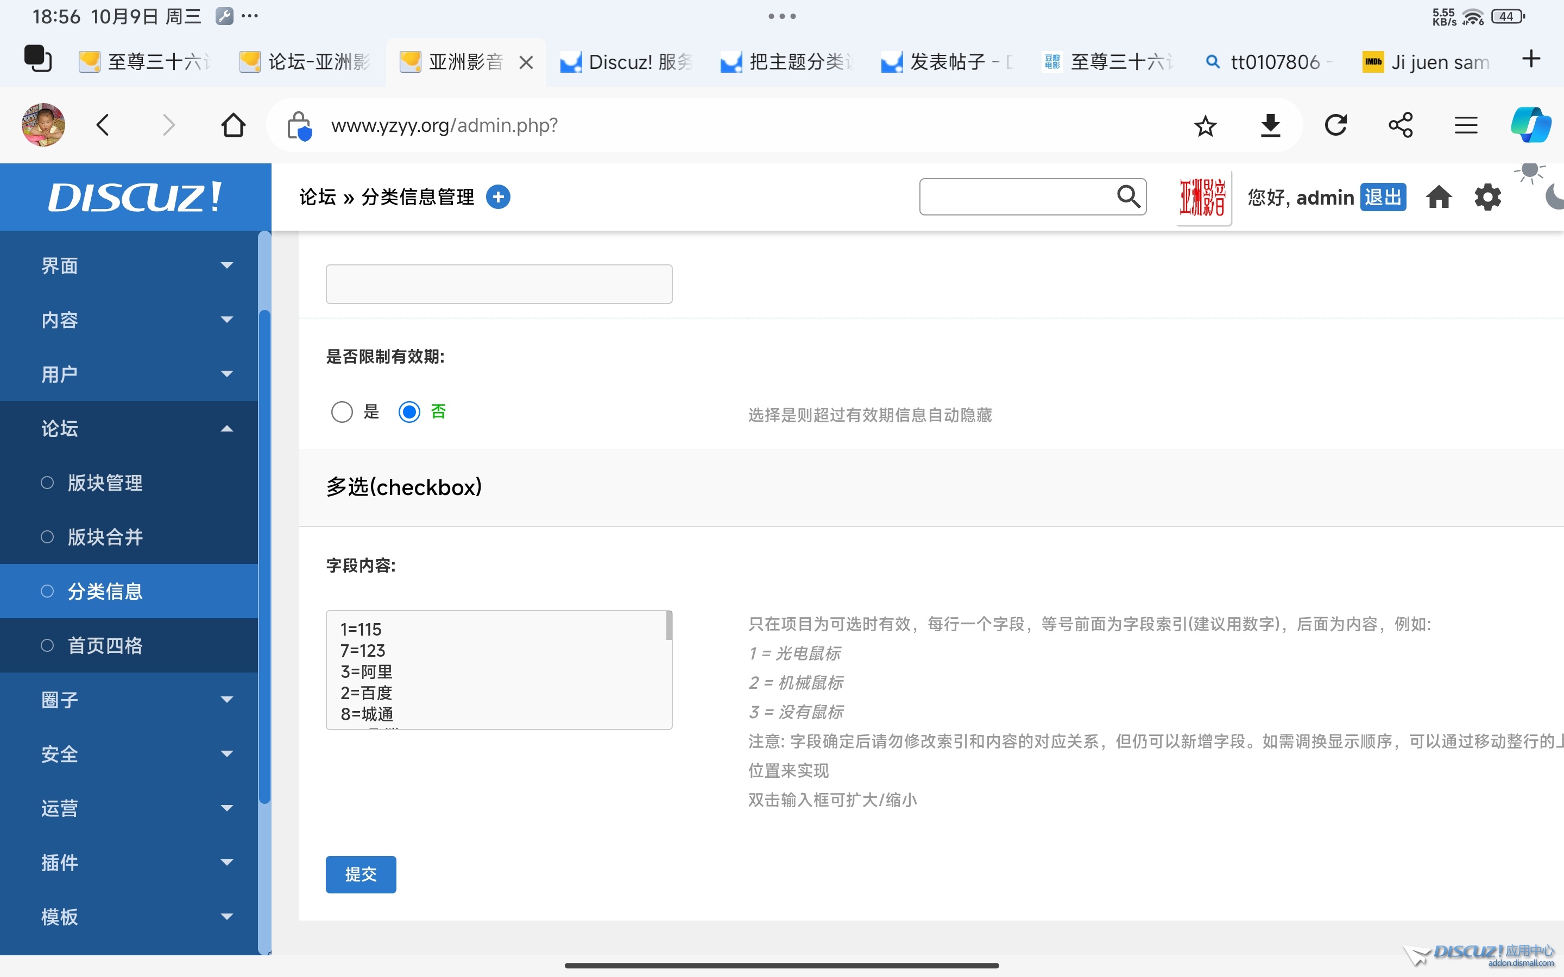The width and height of the screenshot is (1564, 977).
Task: Go forward with the browser forward arrow
Action: pyautogui.click(x=169, y=125)
